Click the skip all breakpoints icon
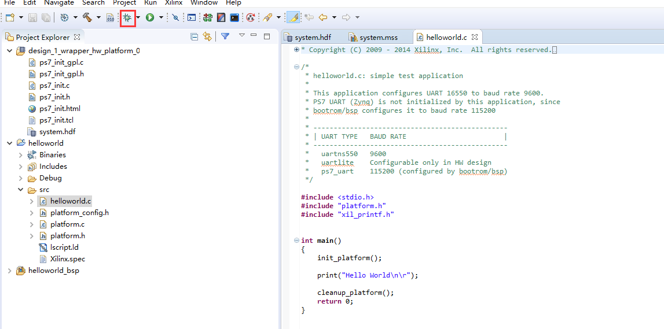664x329 pixels. coord(175,17)
